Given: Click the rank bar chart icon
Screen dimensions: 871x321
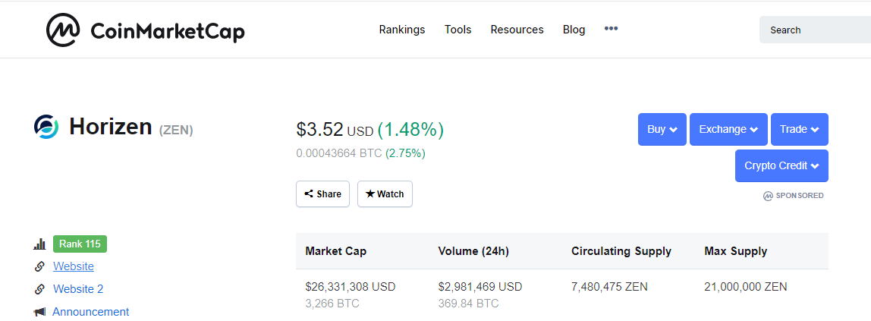Looking at the screenshot, I should (39, 244).
